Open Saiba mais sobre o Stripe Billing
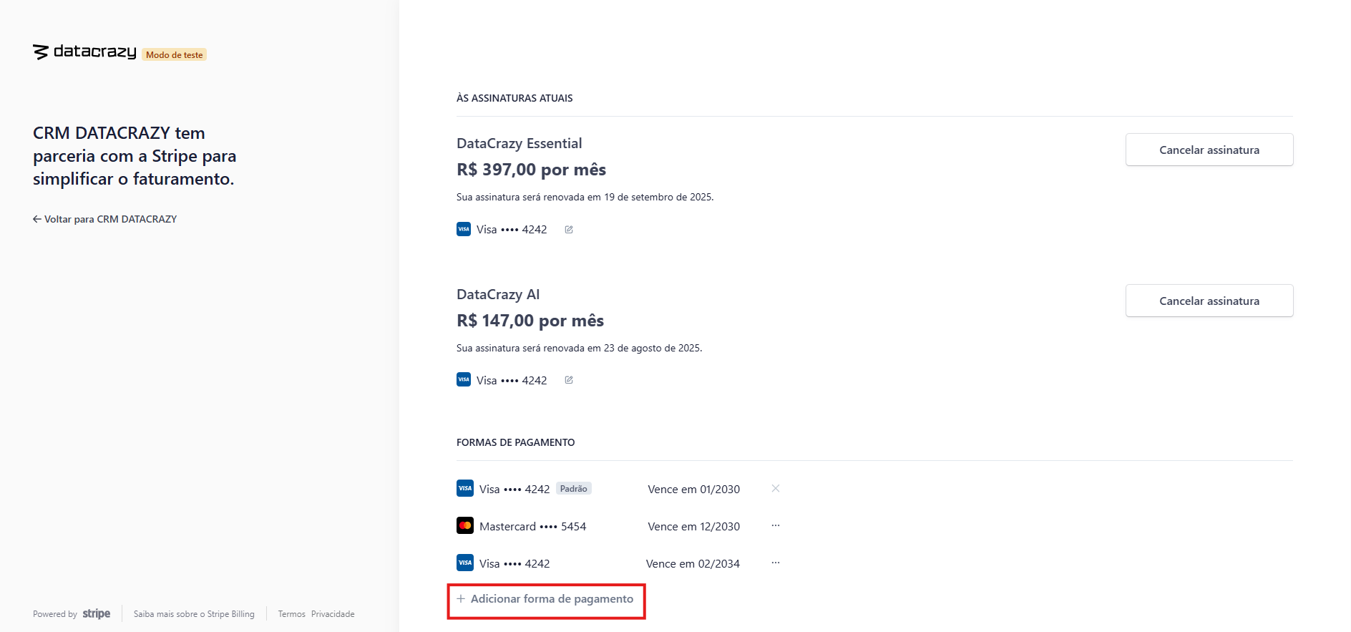Viewport: 1351px width, 632px height. (194, 614)
